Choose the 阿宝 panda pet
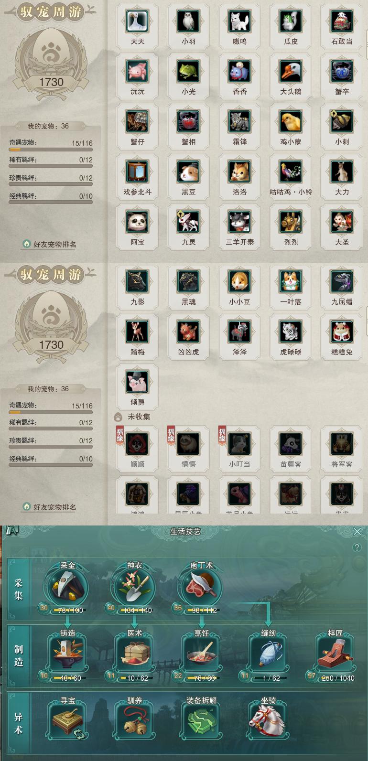The height and width of the screenshot is (761, 368). pos(138,222)
